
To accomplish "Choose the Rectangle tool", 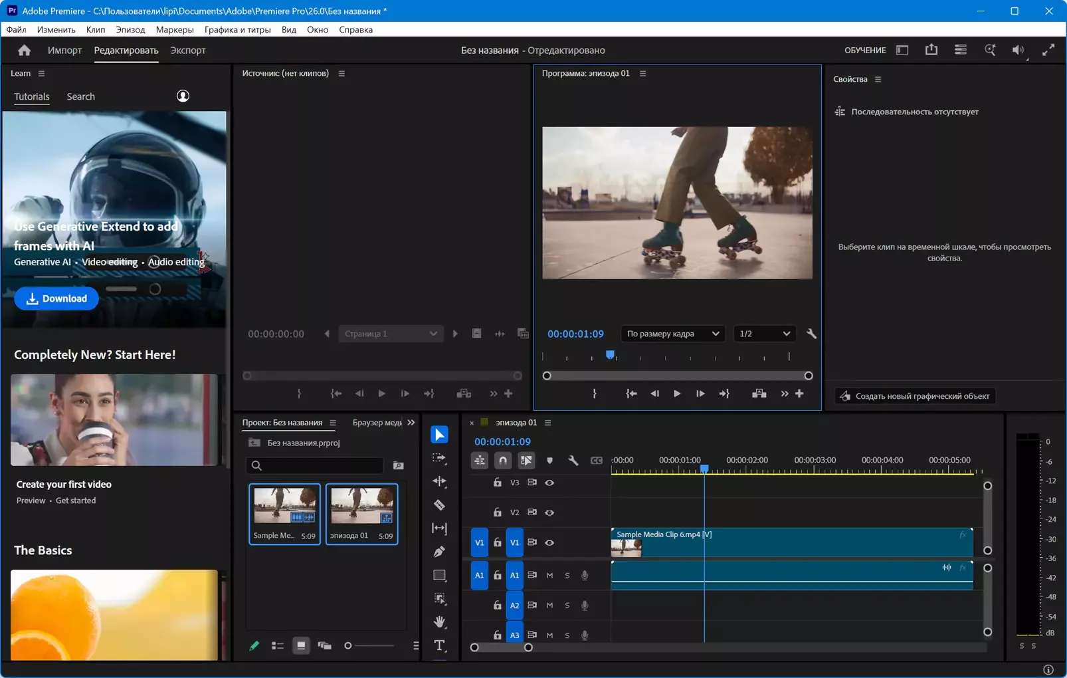I will tap(439, 575).
